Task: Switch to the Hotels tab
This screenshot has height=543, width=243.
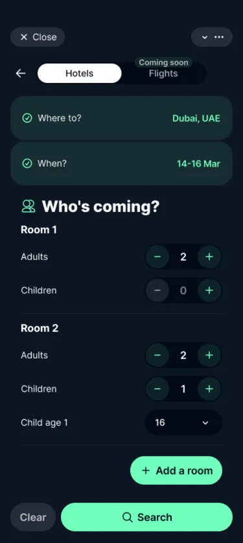Action: point(79,73)
